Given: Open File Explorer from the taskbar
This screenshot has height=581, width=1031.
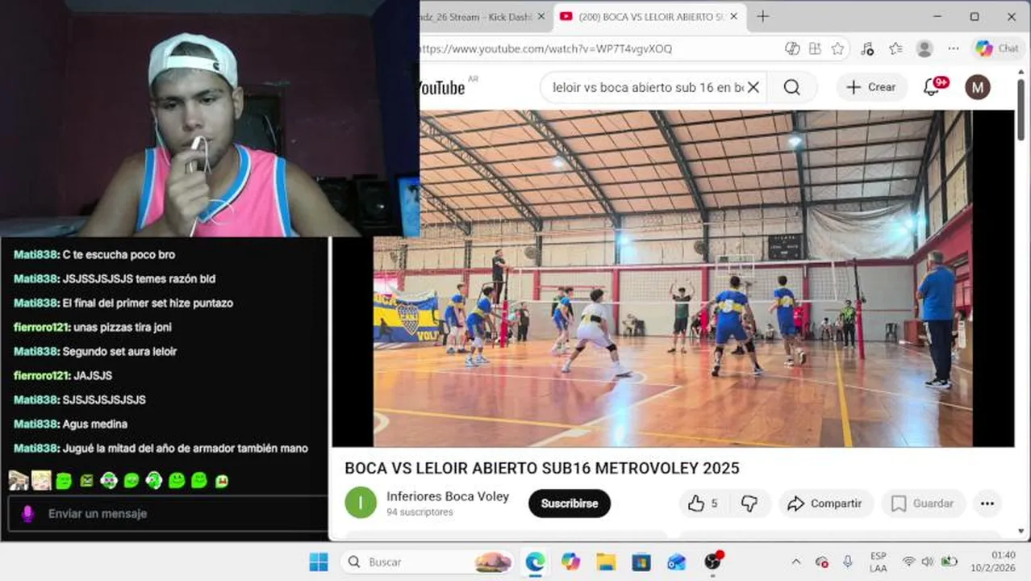Looking at the screenshot, I should [x=606, y=562].
